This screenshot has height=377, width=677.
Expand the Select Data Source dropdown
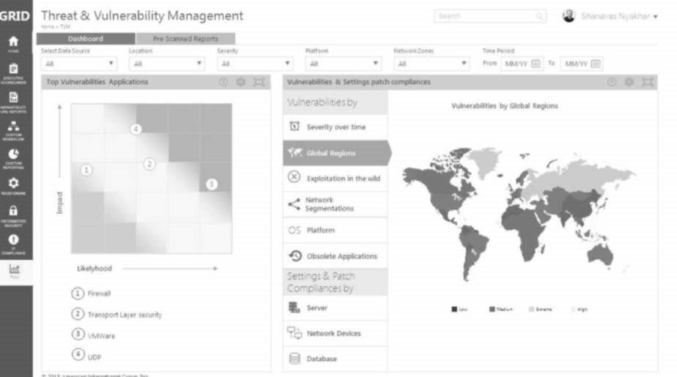pos(78,64)
